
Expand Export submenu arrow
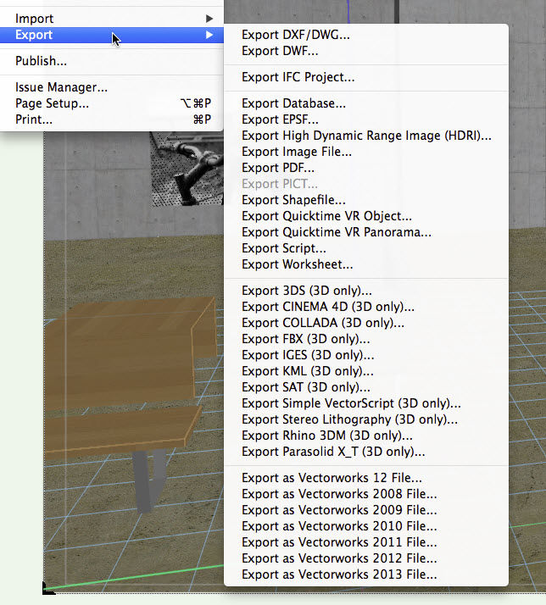coord(209,35)
